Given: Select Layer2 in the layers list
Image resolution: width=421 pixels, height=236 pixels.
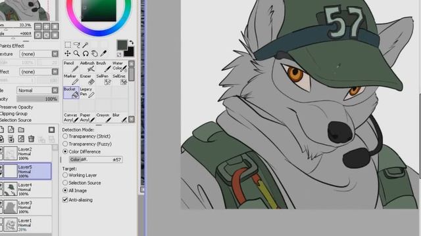Looking at the screenshot, I should pos(26,153).
